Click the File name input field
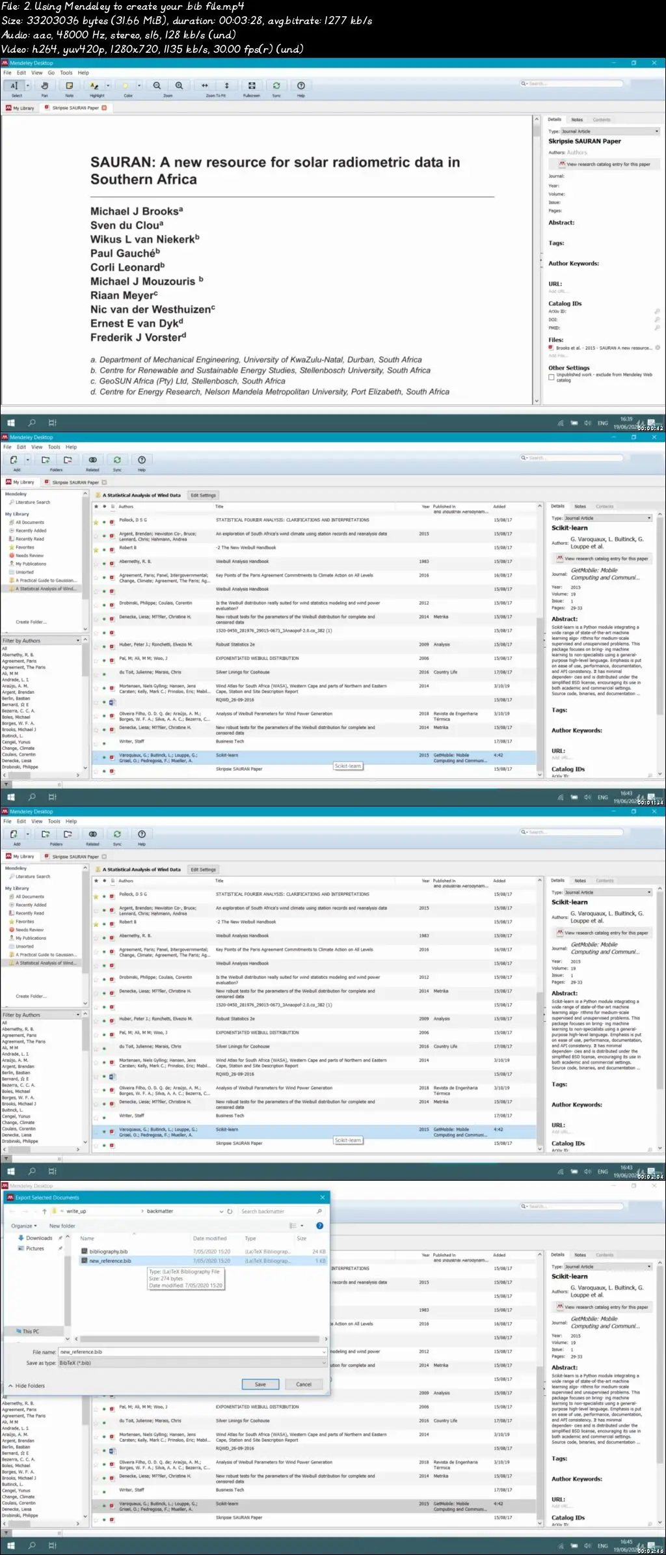Screen dimensions: 666x1555 (193, 1352)
